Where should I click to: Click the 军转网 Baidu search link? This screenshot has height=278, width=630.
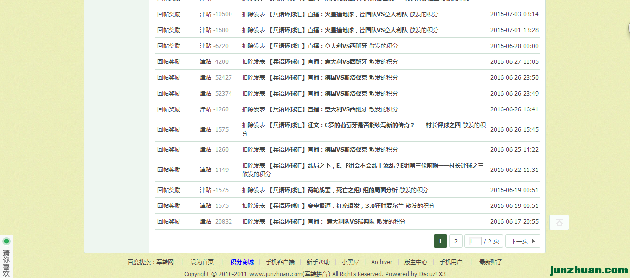pyautogui.click(x=165, y=262)
